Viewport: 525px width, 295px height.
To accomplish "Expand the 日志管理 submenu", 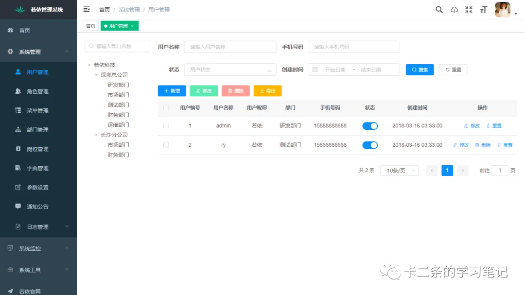I will pyautogui.click(x=67, y=226).
